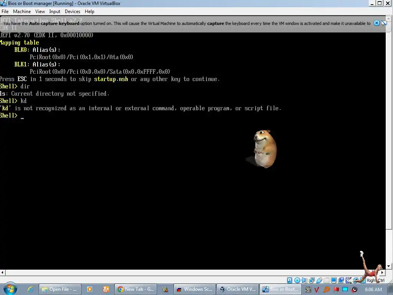
Task: Click the cyan monitor network tray icon
Action: coord(345,290)
